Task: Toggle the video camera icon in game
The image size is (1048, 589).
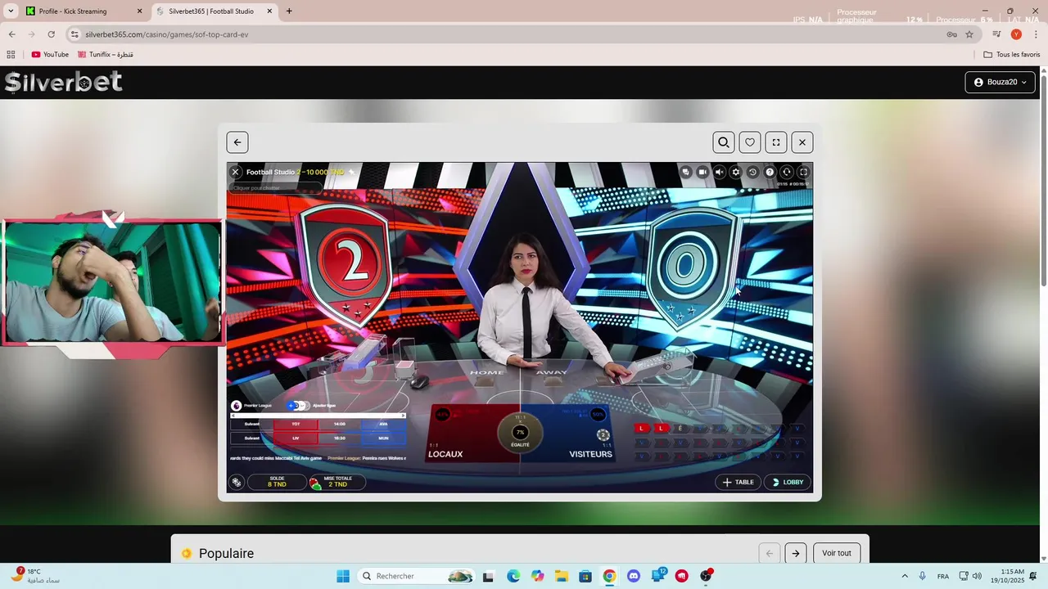Action: tap(702, 172)
